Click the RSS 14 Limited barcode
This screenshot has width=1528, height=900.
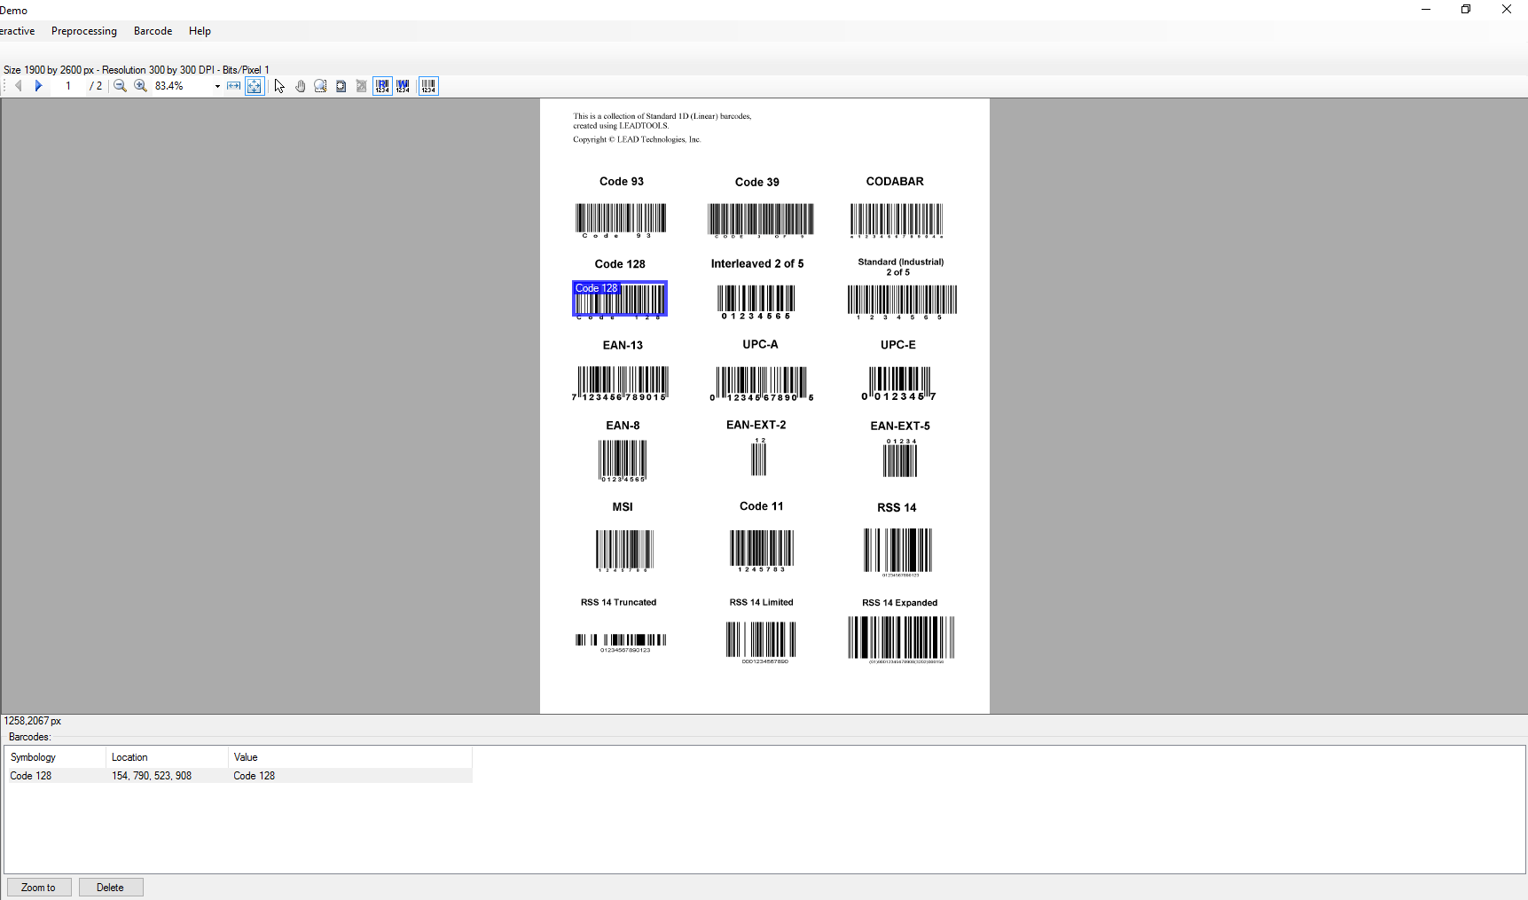point(761,642)
